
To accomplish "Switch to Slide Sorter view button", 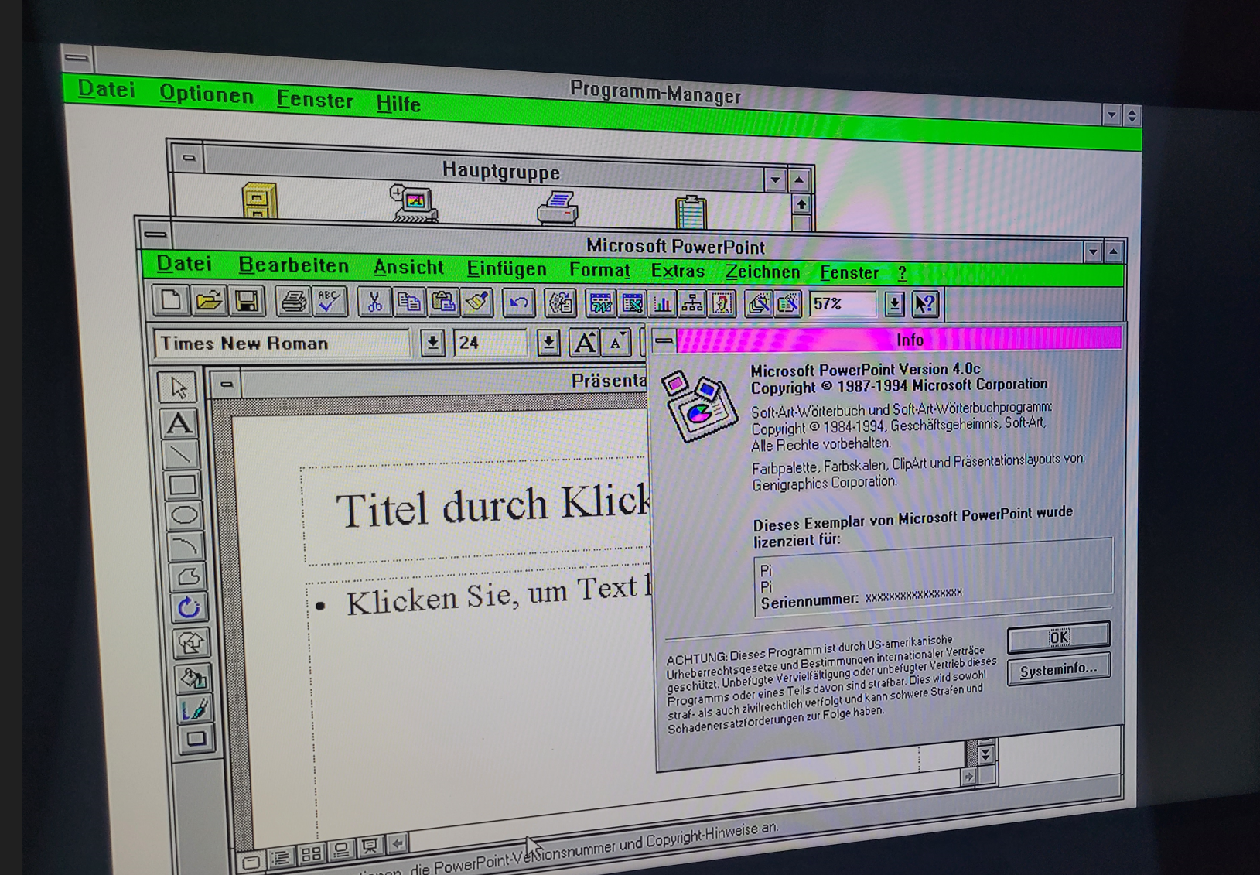I will [311, 853].
